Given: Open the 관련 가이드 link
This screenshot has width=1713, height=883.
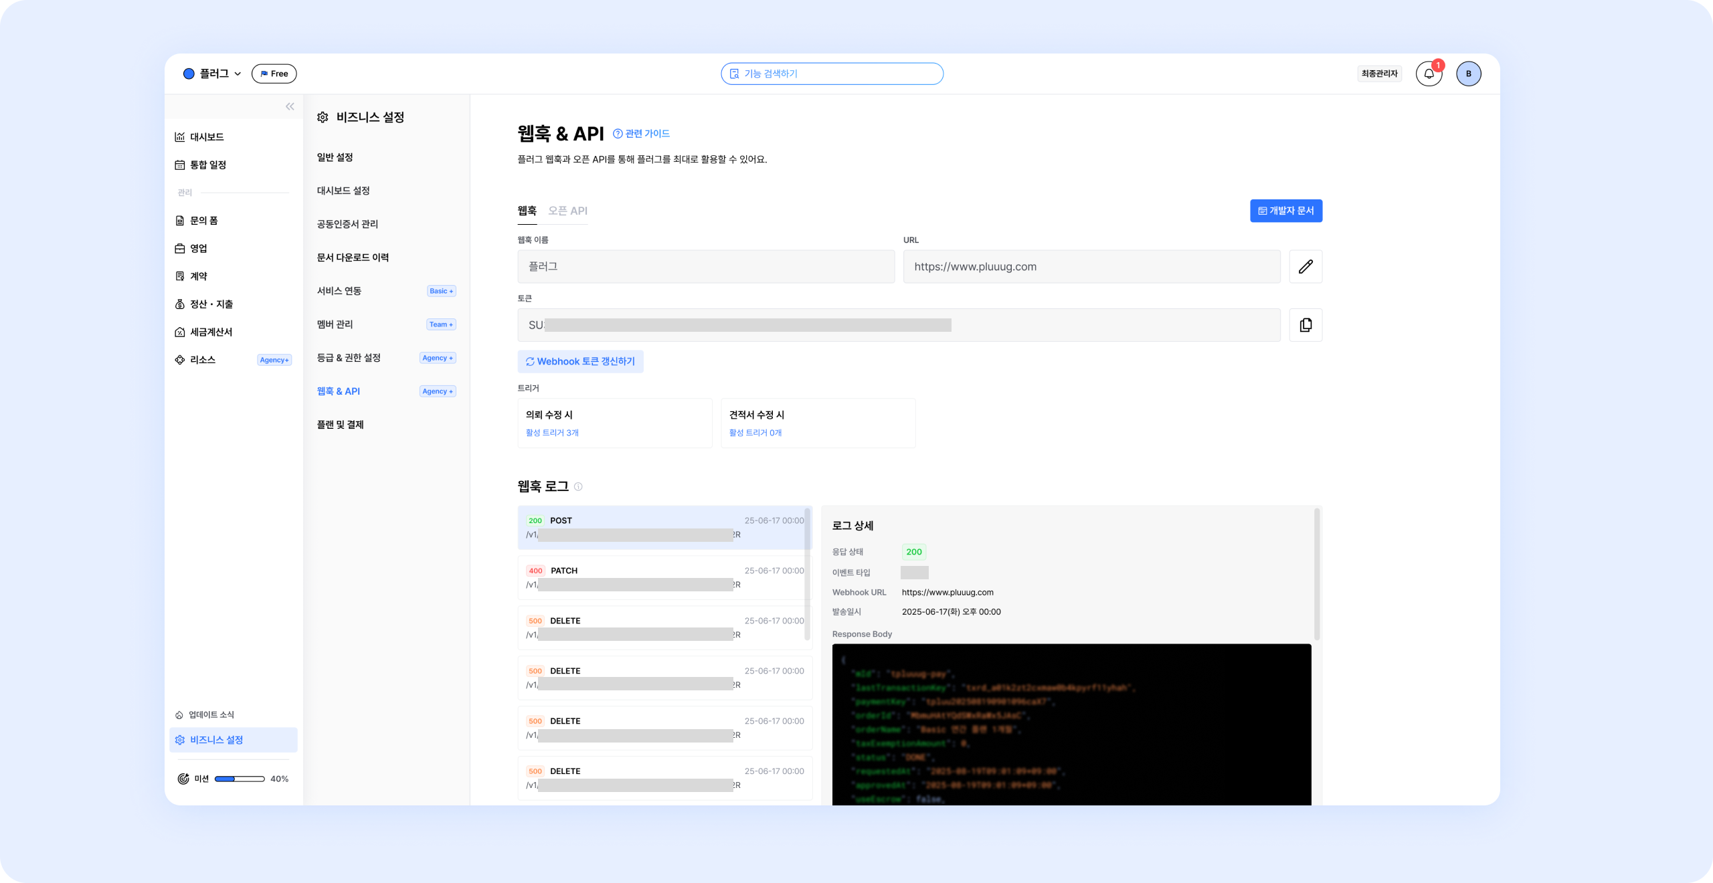Looking at the screenshot, I should 641,134.
